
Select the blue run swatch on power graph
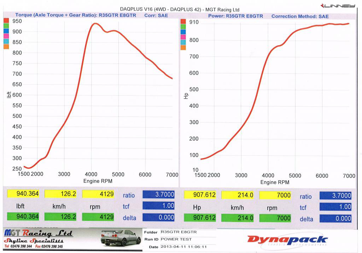point(183,32)
